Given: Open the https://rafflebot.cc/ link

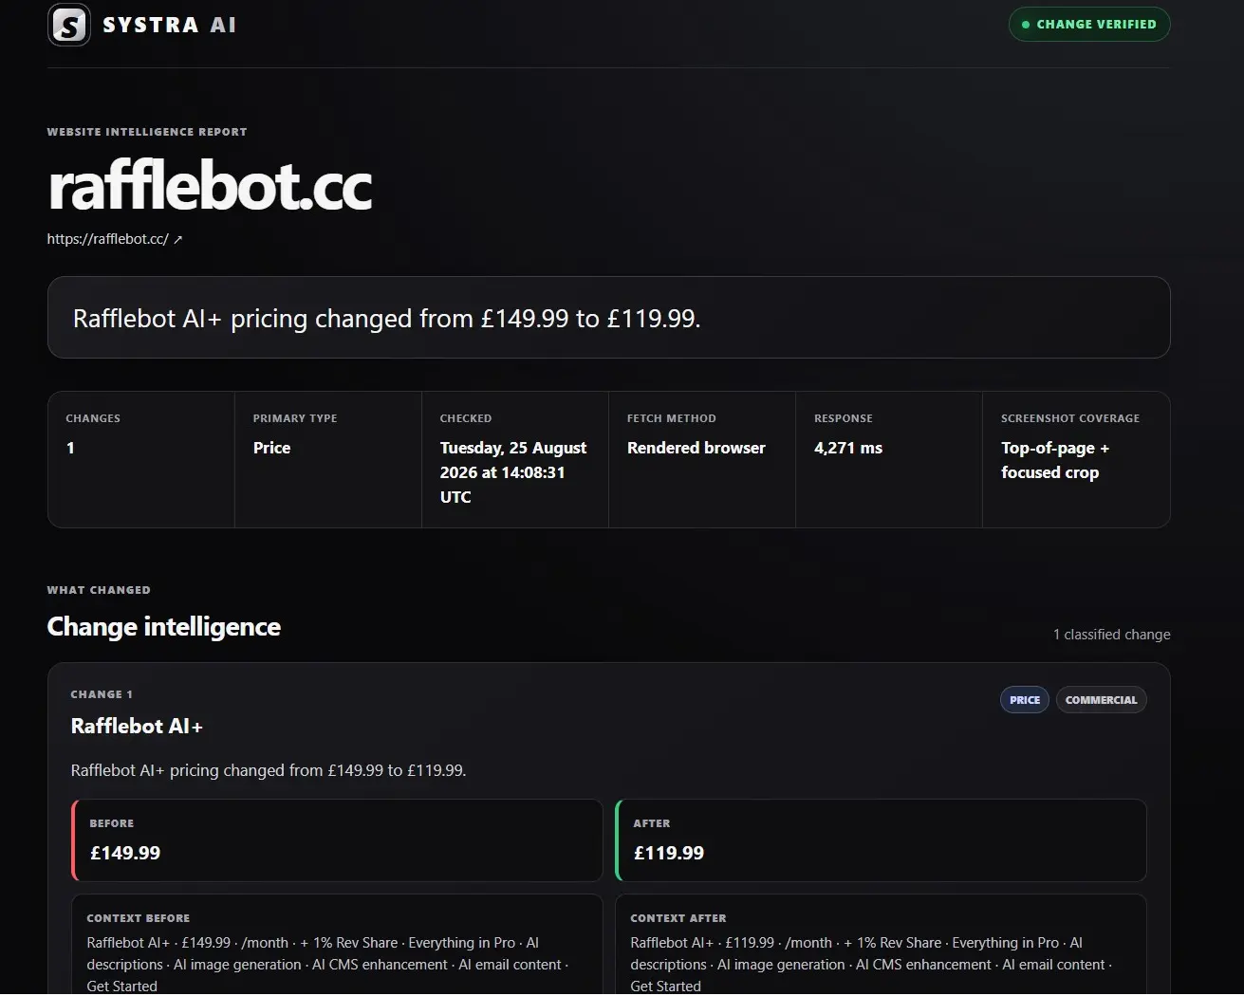Looking at the screenshot, I should click(x=108, y=239).
